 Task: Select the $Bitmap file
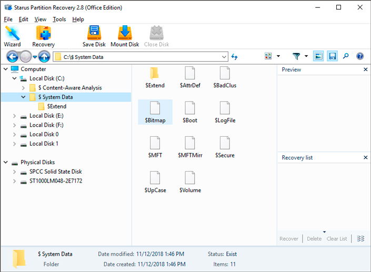click(155, 112)
